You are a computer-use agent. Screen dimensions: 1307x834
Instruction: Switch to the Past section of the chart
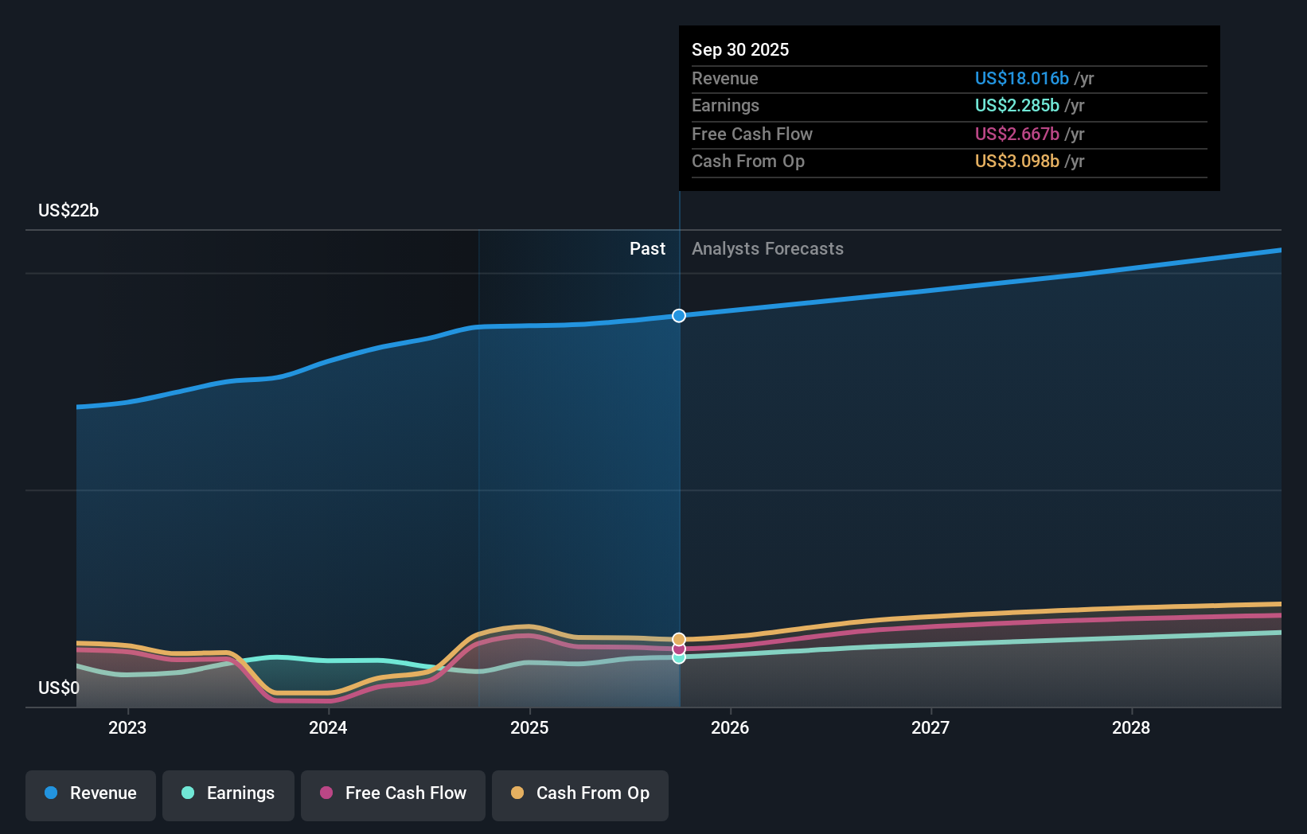[647, 248]
